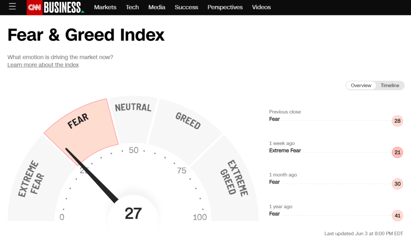
Task: Click the gauge center value 27
Action: click(133, 213)
